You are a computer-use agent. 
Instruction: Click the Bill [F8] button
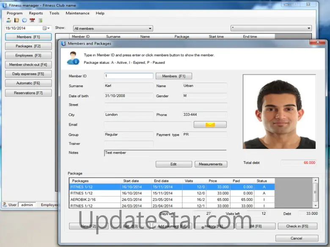[x=256, y=226]
